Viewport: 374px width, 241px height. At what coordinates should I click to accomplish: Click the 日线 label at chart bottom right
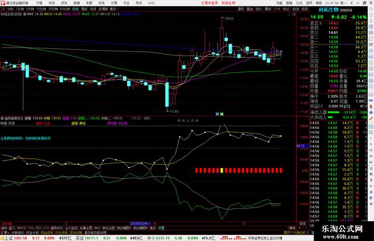(303, 224)
